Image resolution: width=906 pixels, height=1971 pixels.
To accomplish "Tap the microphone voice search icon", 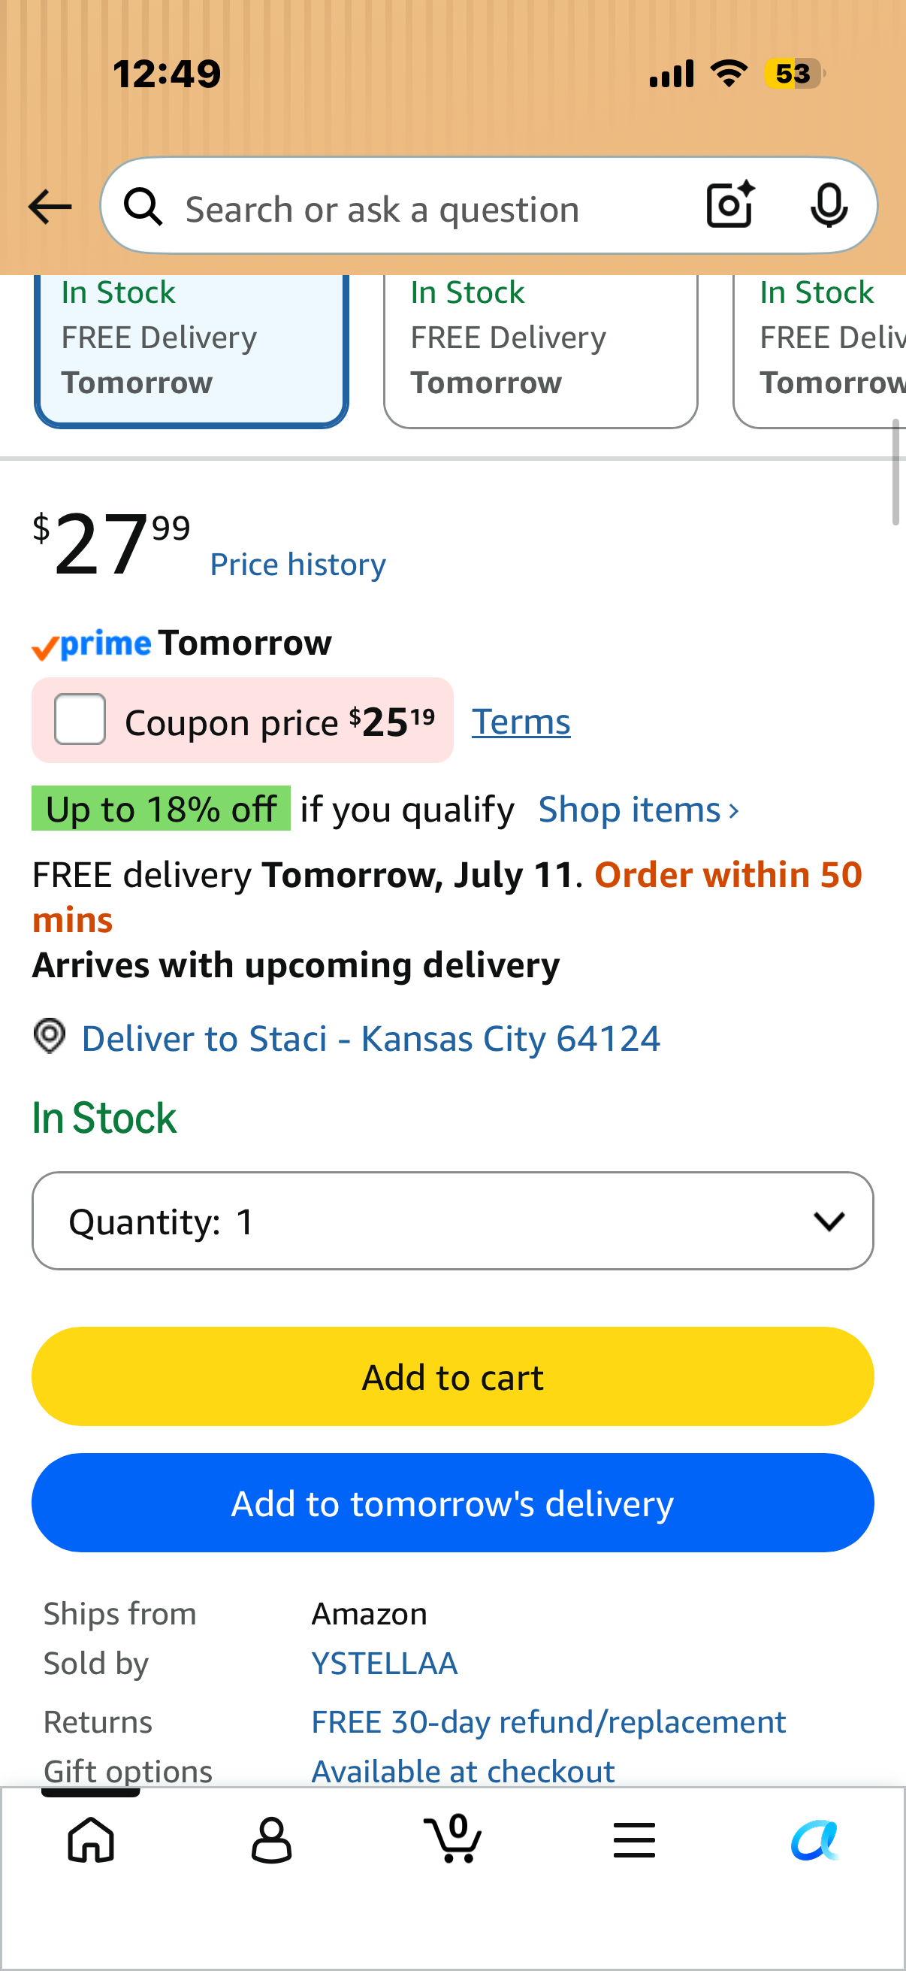I will click(829, 206).
